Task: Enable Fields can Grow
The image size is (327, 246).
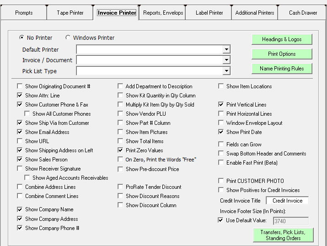Action: (221, 144)
